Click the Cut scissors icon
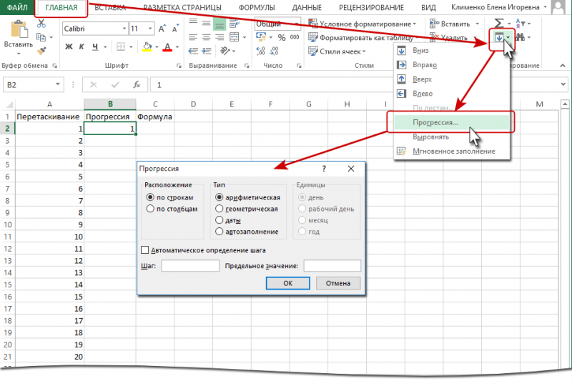572x381 pixels. (41, 24)
